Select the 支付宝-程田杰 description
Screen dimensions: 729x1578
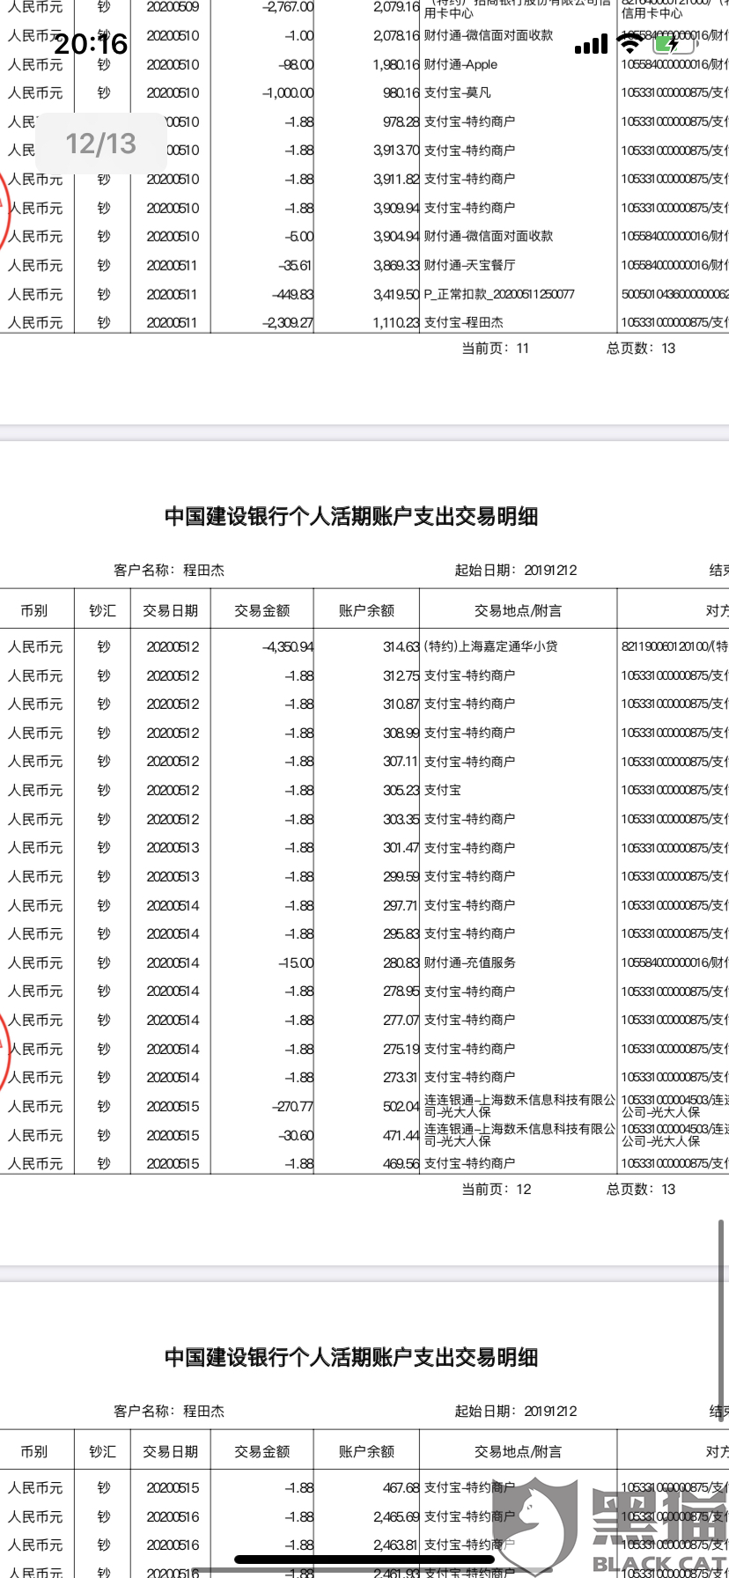[x=464, y=323]
